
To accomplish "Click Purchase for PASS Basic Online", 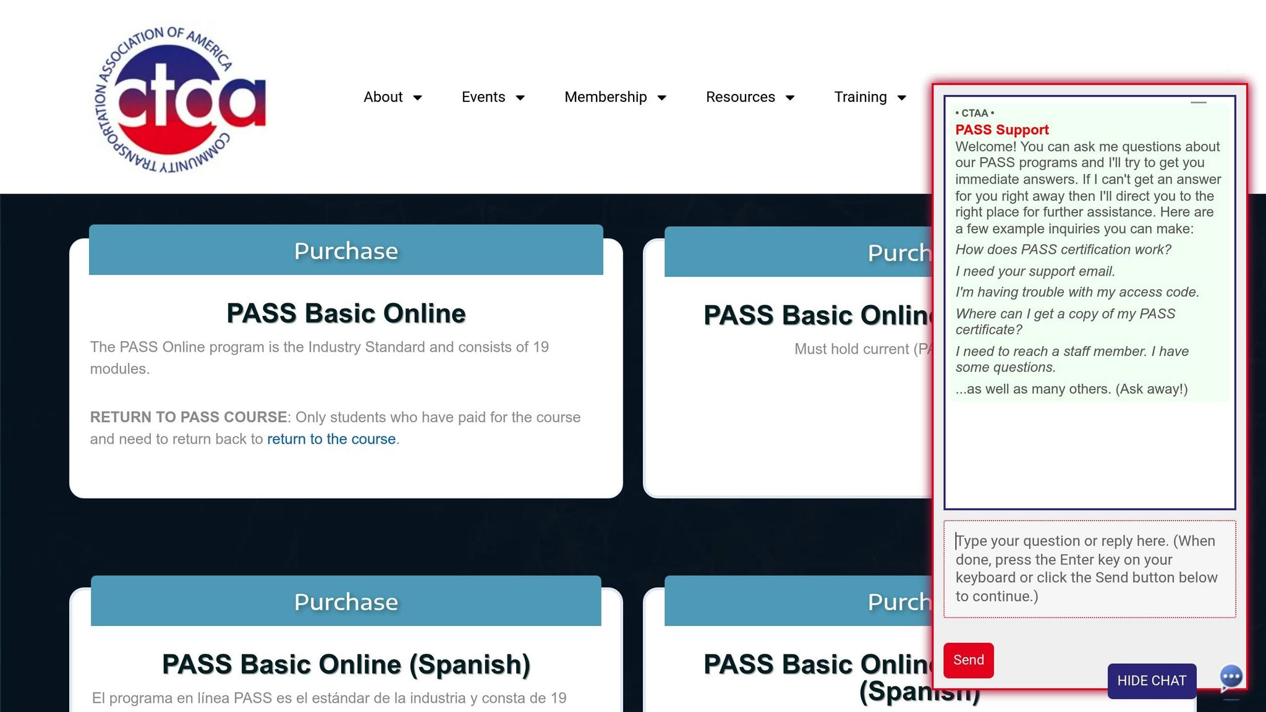I will point(346,250).
